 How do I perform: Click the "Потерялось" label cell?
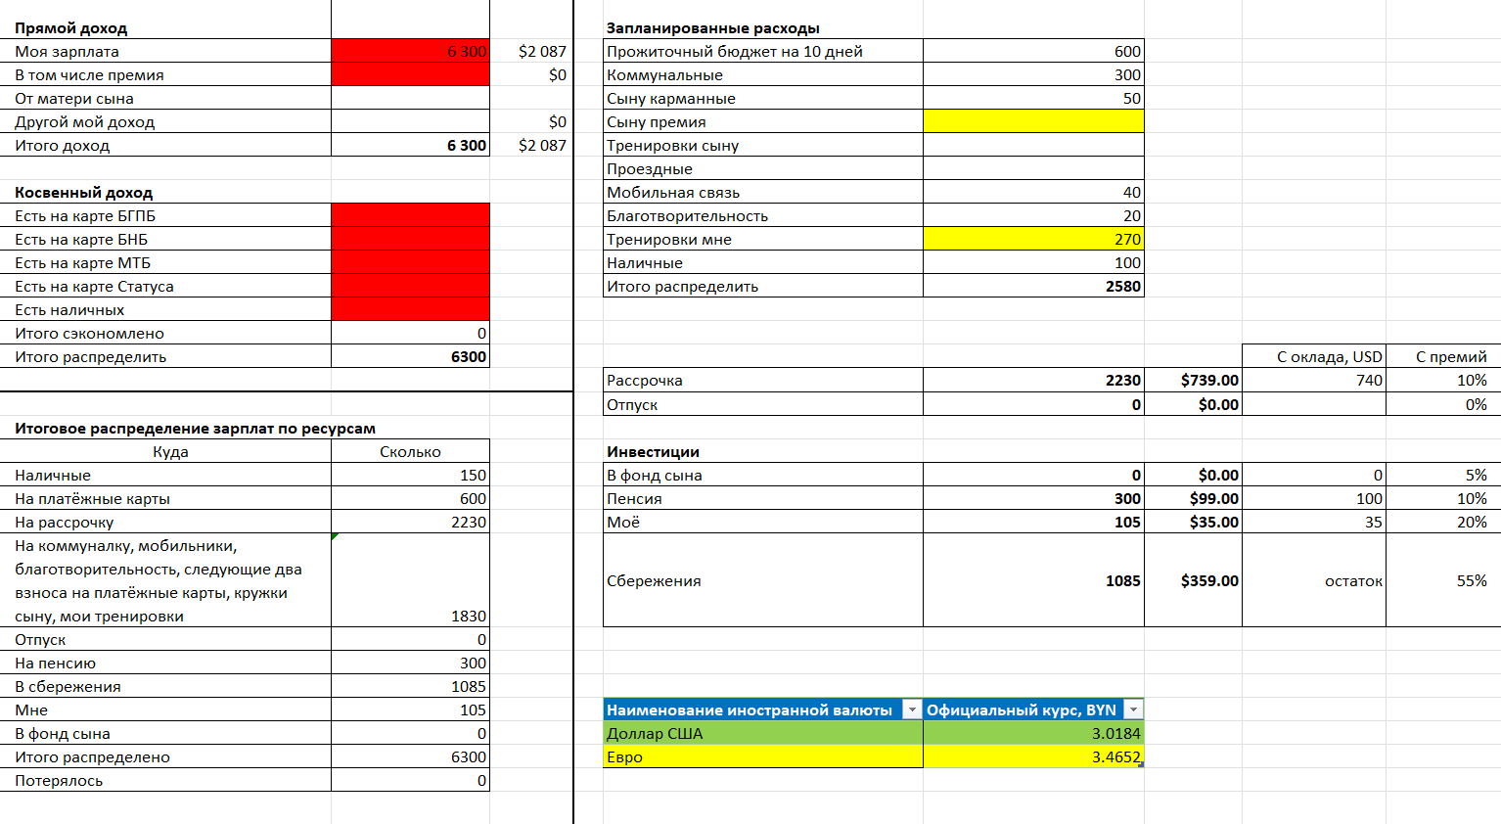(x=165, y=780)
